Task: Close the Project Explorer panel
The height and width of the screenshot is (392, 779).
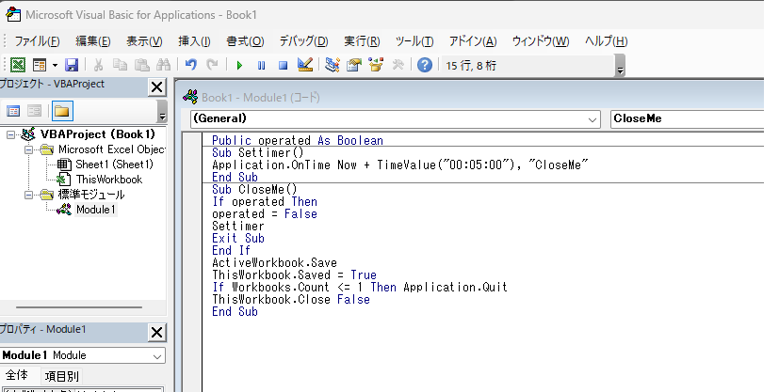Action: pyautogui.click(x=156, y=86)
